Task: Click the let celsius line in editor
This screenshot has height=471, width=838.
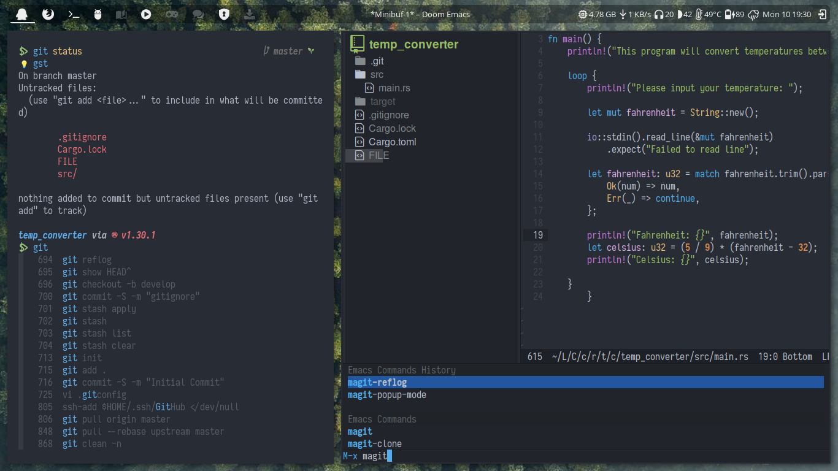Action: point(702,248)
